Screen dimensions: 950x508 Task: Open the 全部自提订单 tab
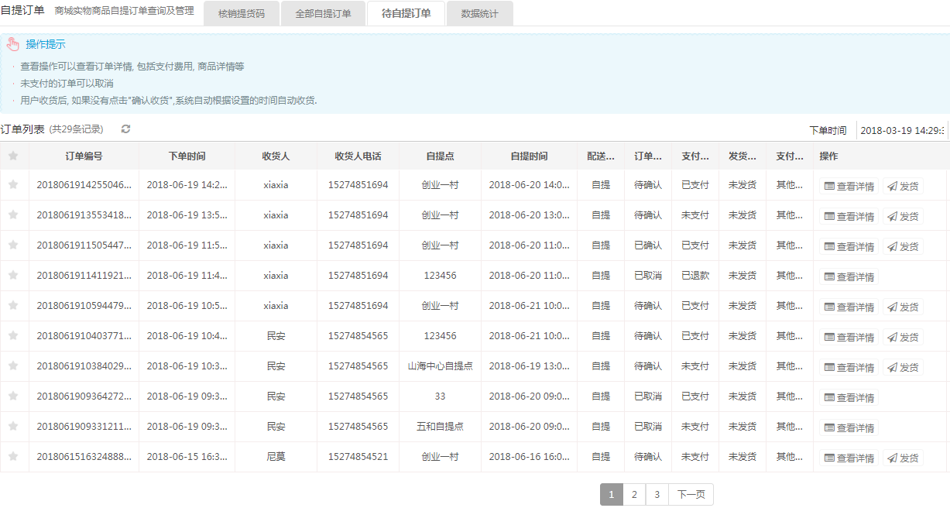coord(323,13)
